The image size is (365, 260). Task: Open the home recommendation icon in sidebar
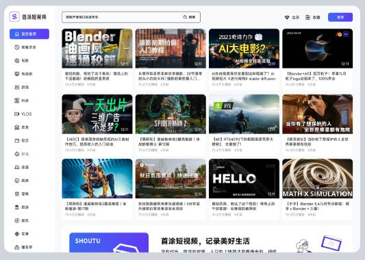(x=16, y=34)
